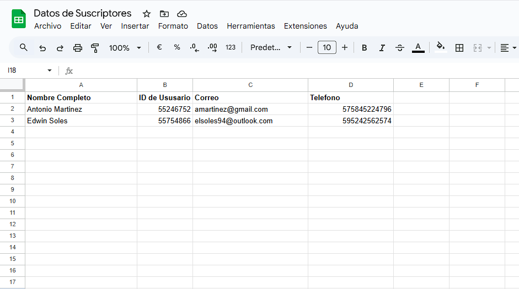Image resolution: width=519 pixels, height=289 pixels.
Task: Select column D header
Action: [351, 85]
